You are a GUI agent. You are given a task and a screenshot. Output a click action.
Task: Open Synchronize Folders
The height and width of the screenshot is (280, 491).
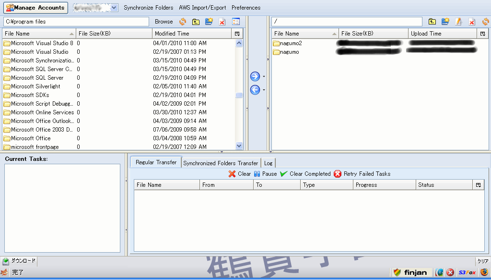(x=149, y=8)
